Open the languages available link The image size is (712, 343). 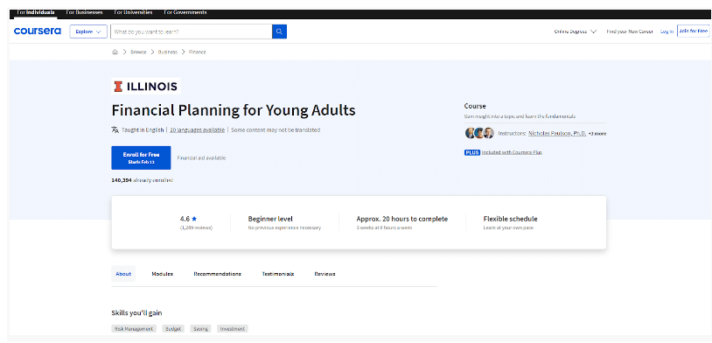point(197,129)
